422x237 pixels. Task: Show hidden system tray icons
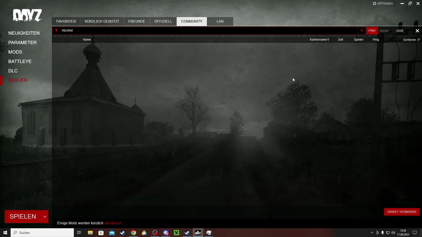(x=372, y=233)
